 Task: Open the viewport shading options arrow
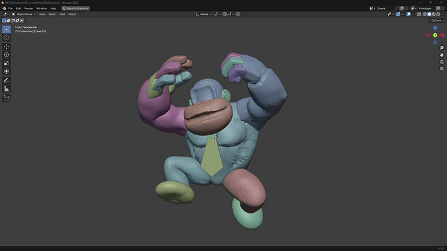click(x=442, y=14)
